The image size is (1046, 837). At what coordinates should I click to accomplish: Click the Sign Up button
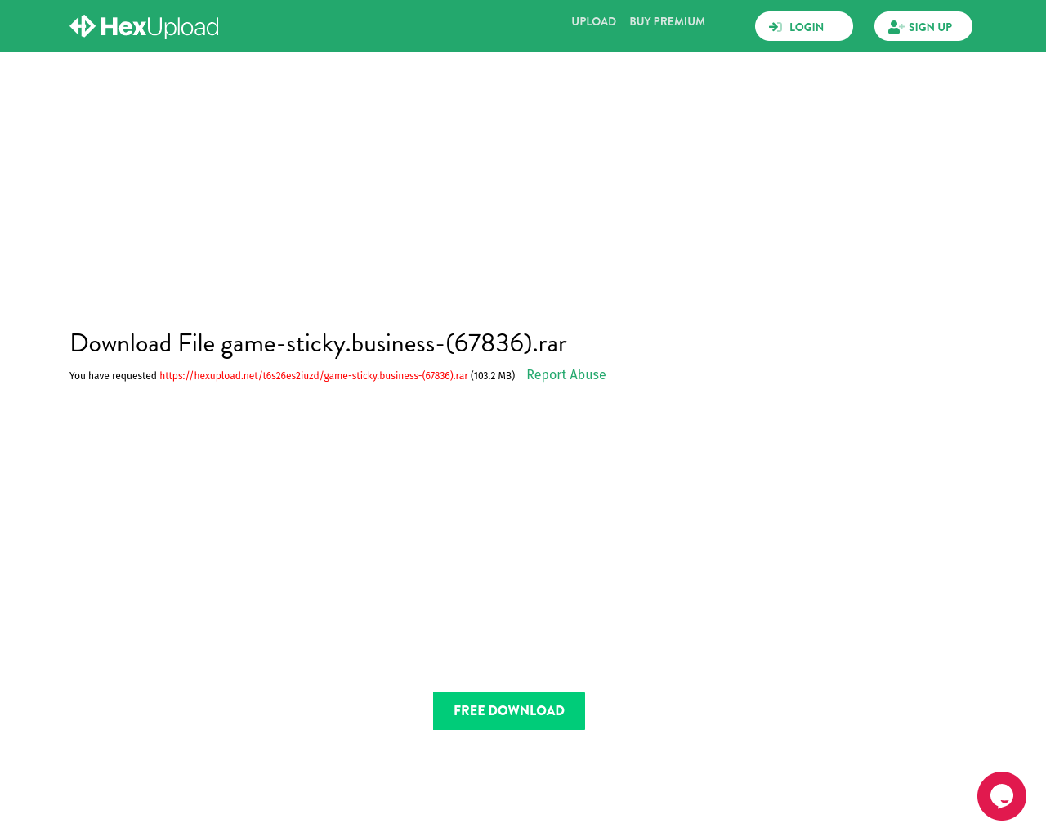[x=923, y=26]
